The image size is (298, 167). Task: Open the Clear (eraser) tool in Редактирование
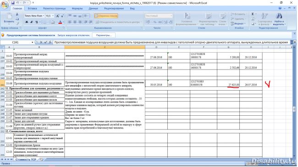pyautogui.click(x=253, y=24)
